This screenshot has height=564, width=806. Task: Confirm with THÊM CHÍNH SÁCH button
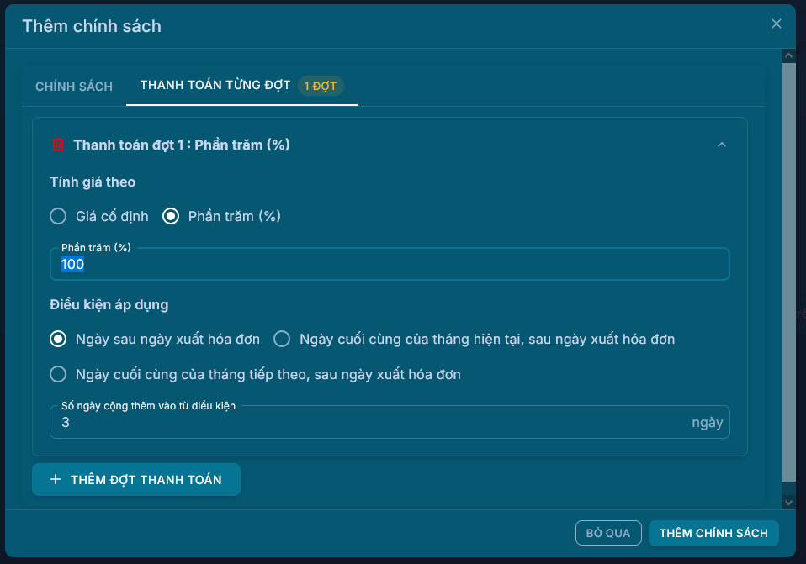pyautogui.click(x=713, y=533)
